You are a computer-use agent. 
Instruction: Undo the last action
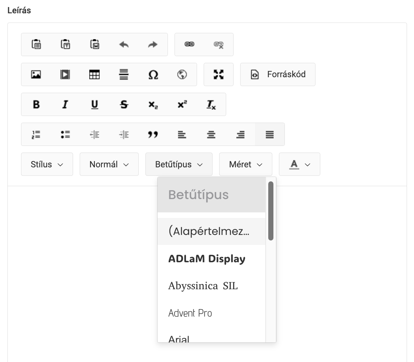click(124, 44)
